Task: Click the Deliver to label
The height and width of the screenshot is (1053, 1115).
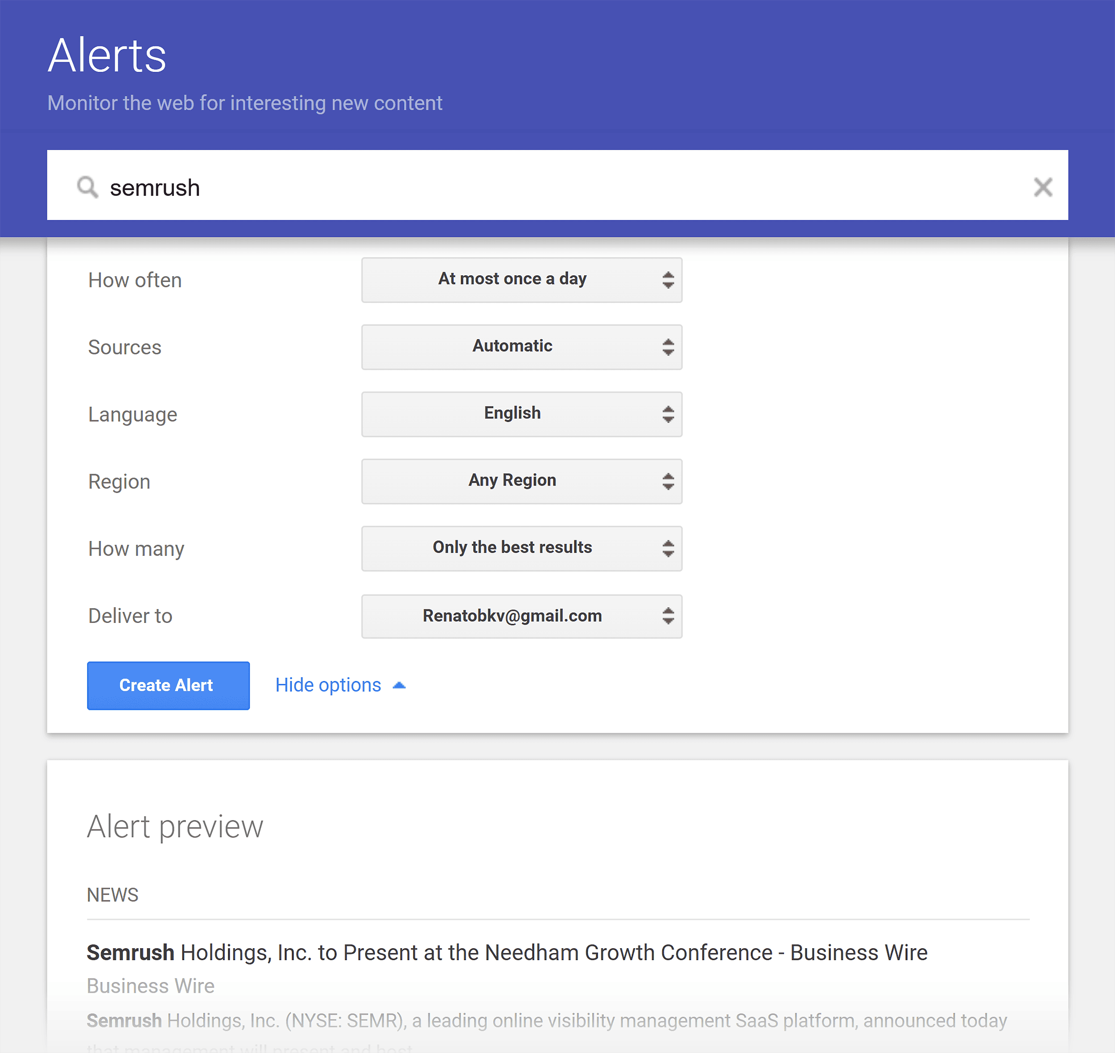Action: 130,616
